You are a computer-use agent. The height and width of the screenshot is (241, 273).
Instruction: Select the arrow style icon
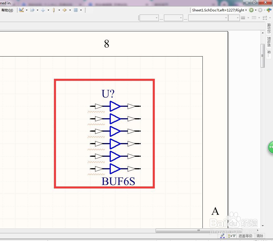click(265, 18)
